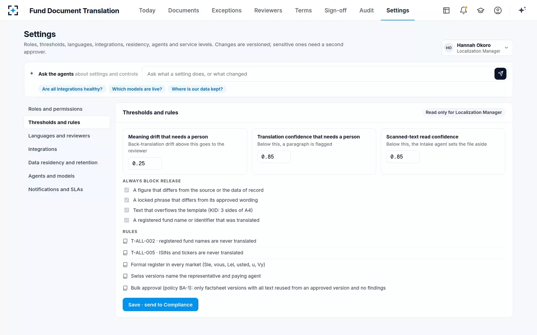Open the Audit tab
This screenshot has height=335, width=537.
point(367,10)
